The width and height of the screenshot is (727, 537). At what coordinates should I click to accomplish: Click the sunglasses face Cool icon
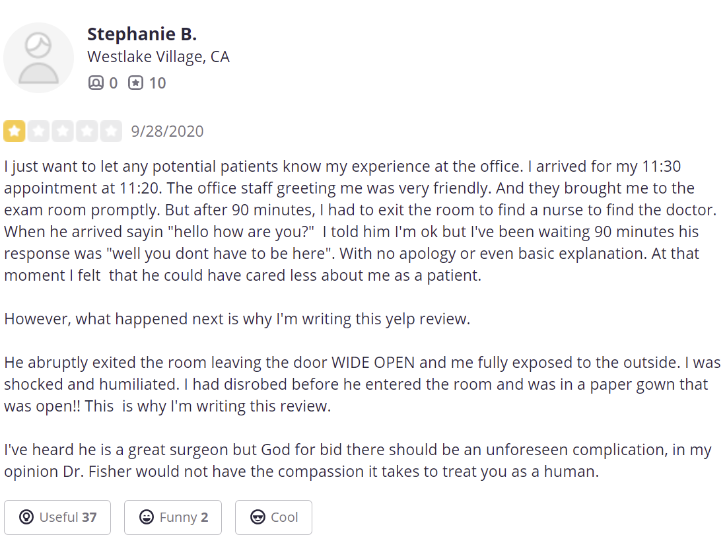pos(258,517)
